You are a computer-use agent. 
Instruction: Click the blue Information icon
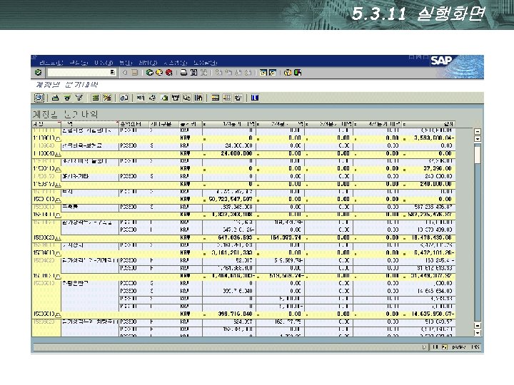point(255,98)
